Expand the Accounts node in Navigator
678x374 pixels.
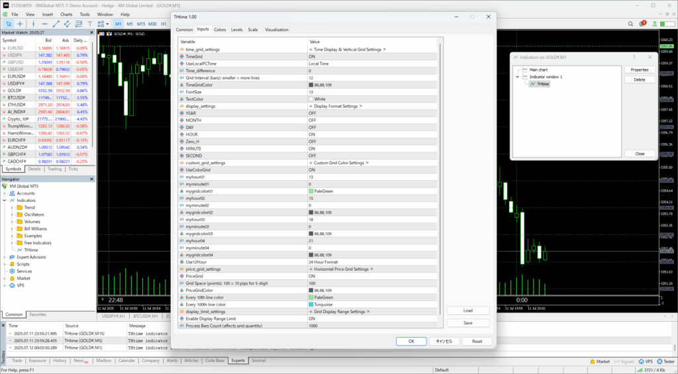(x=5, y=193)
